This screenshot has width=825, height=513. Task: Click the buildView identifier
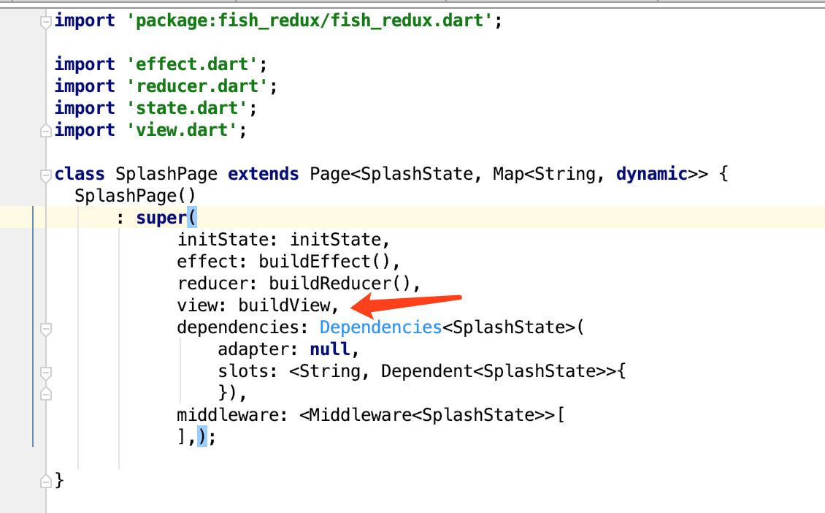284,305
